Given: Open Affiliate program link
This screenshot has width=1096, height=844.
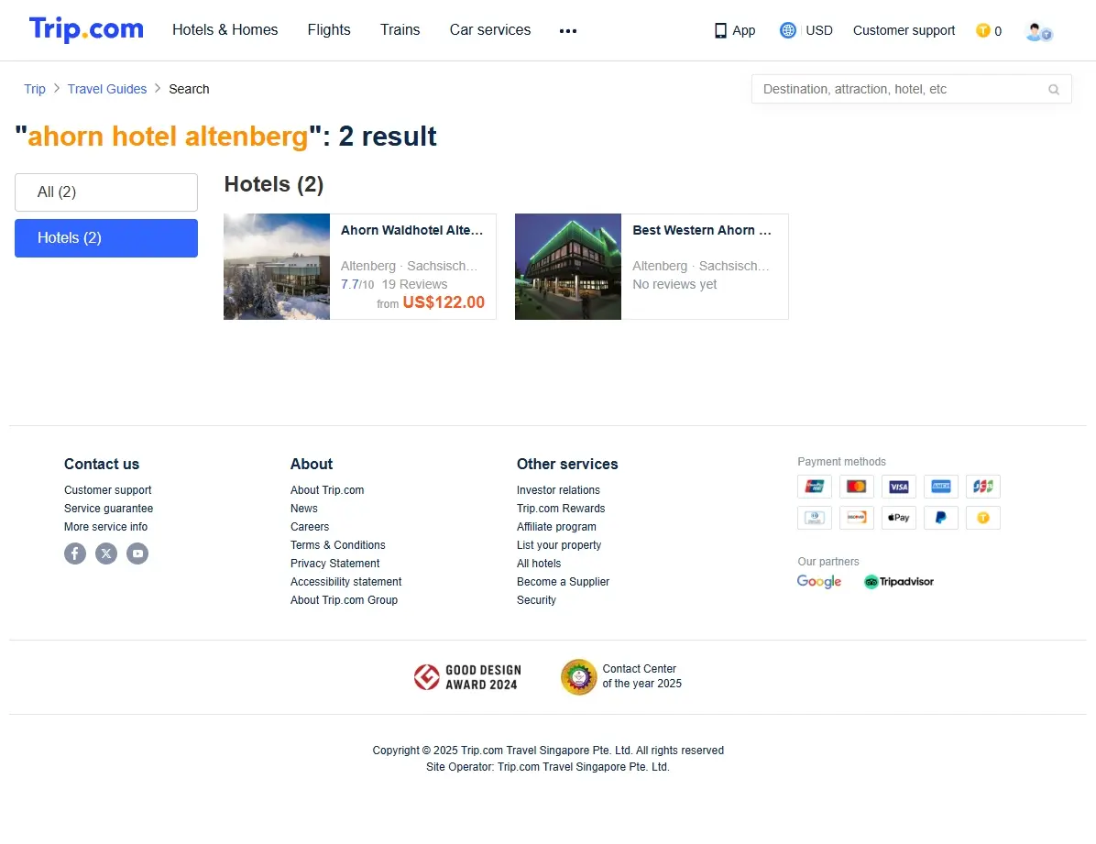Looking at the screenshot, I should pyautogui.click(x=556, y=527).
